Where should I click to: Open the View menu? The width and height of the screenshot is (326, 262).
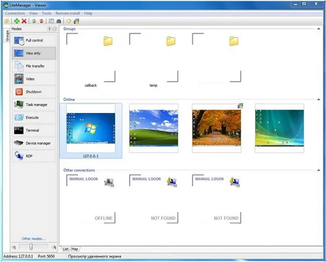coord(33,13)
